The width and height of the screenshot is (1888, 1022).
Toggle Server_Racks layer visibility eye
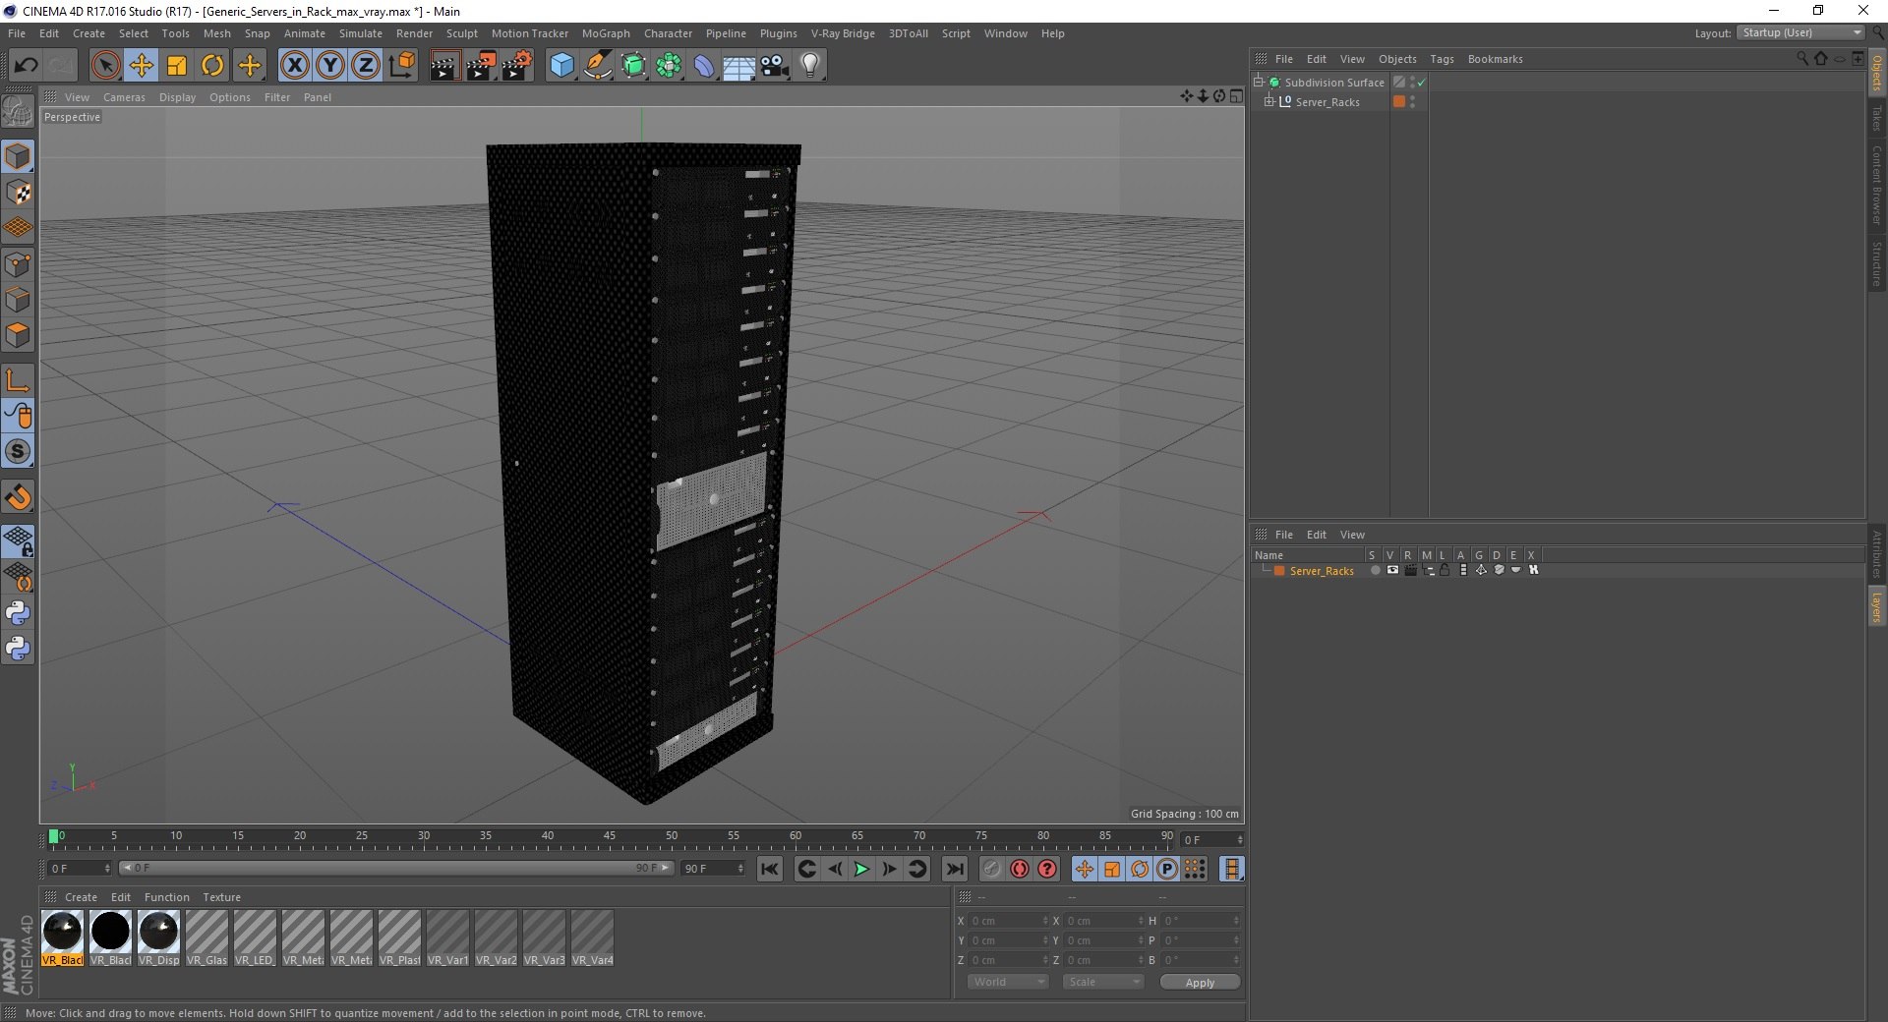[x=1392, y=570]
